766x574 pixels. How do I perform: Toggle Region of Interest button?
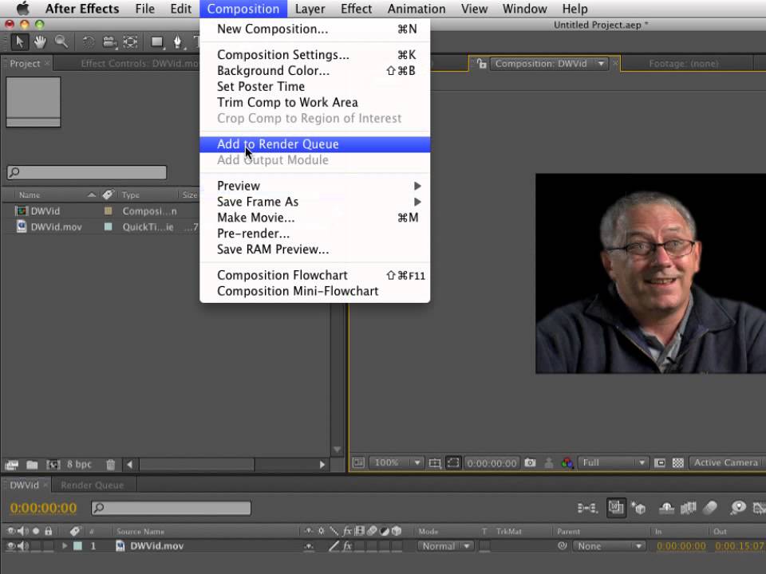tap(453, 462)
